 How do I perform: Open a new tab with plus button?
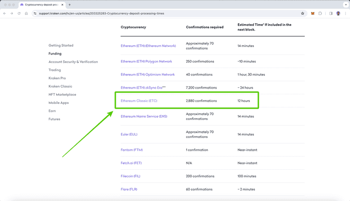coord(70,5)
